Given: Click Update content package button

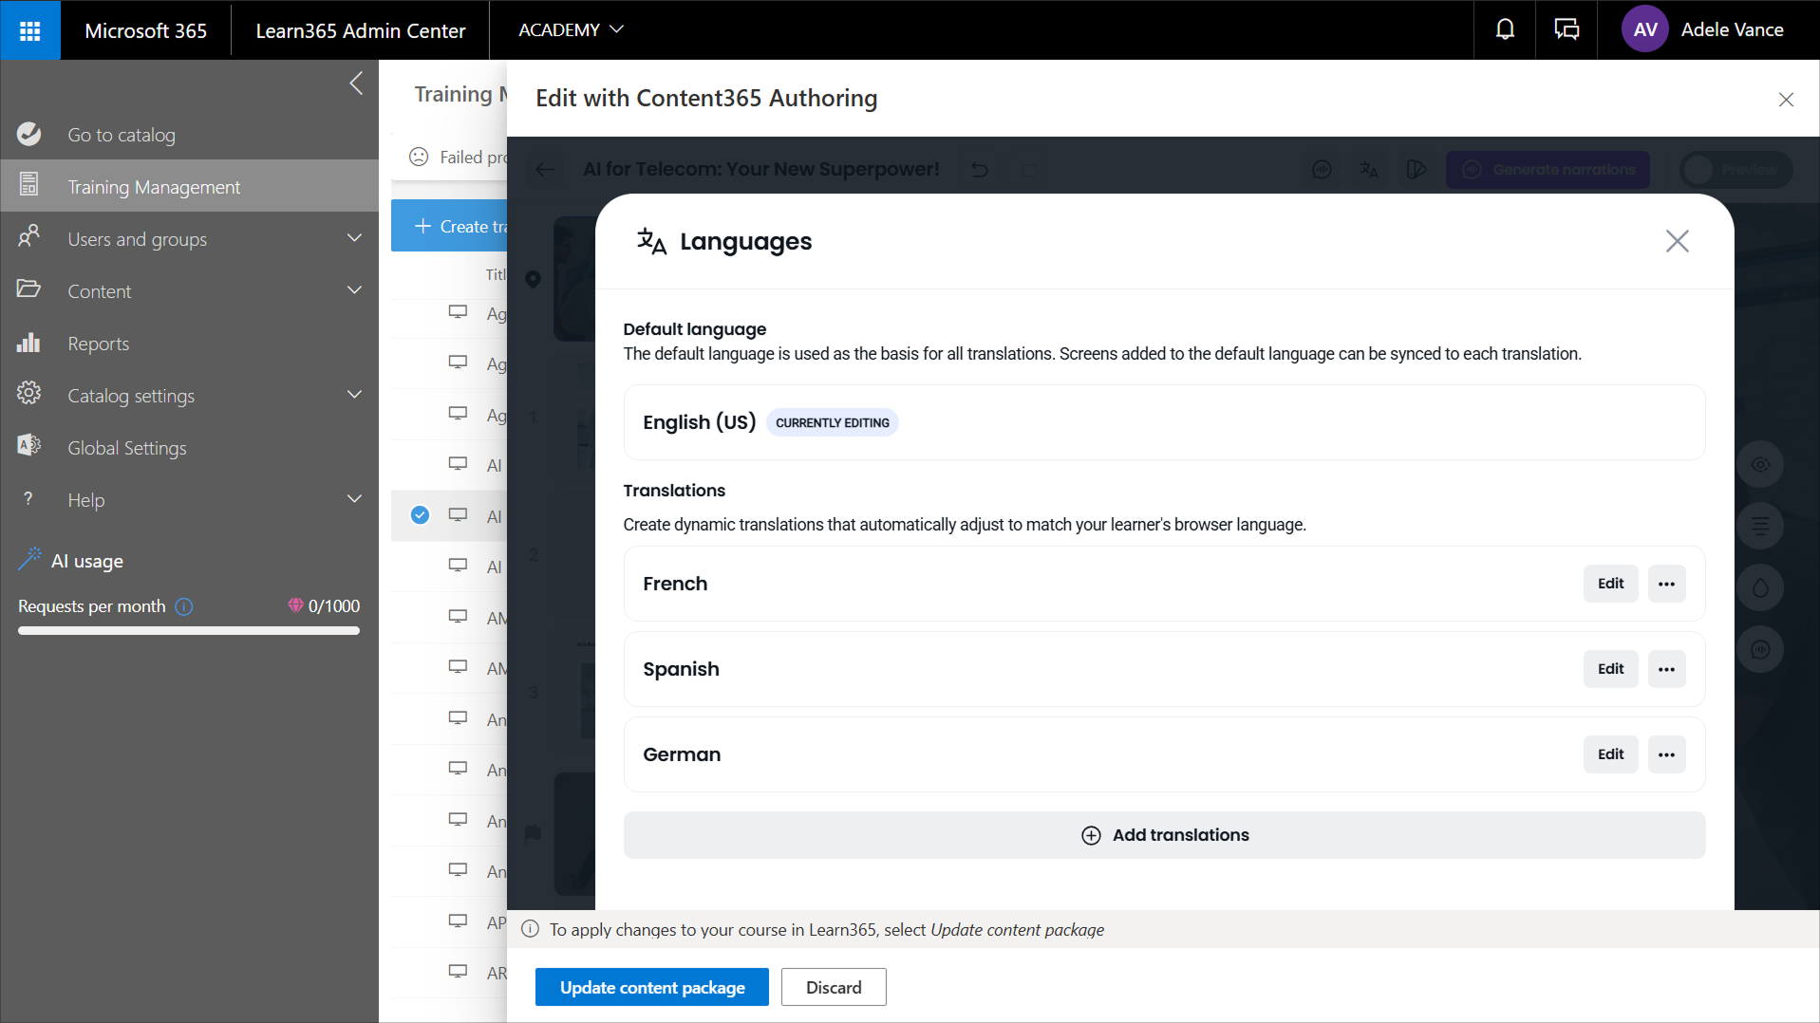Looking at the screenshot, I should (651, 987).
